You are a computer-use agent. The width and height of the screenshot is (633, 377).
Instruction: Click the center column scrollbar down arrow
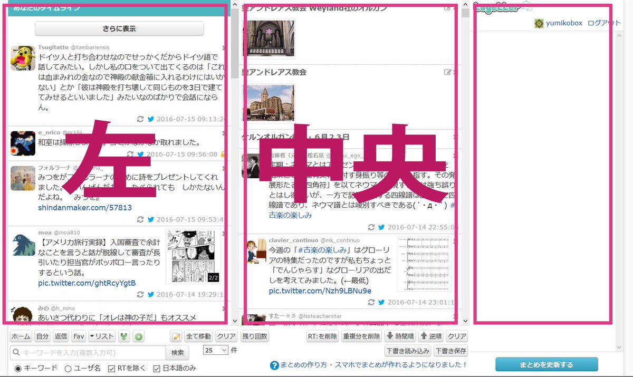pyautogui.click(x=465, y=321)
